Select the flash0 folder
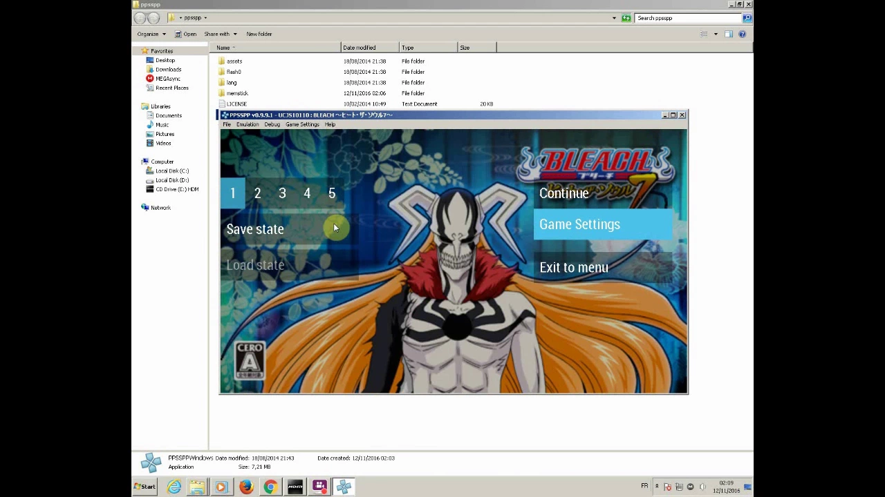885x497 pixels. point(234,72)
